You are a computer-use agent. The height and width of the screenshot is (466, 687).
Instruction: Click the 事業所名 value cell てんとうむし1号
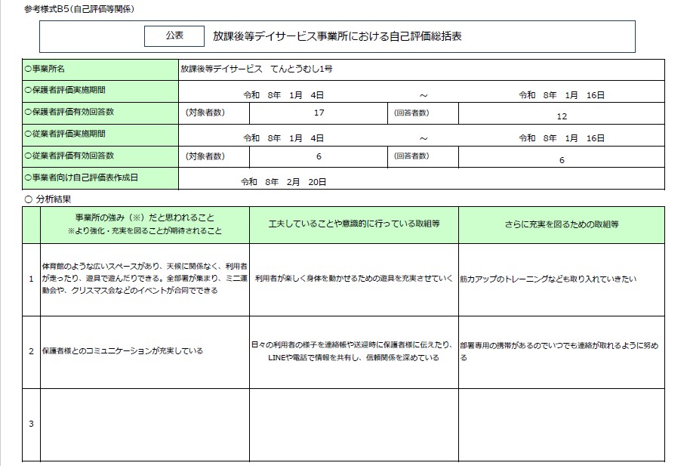[257, 69]
